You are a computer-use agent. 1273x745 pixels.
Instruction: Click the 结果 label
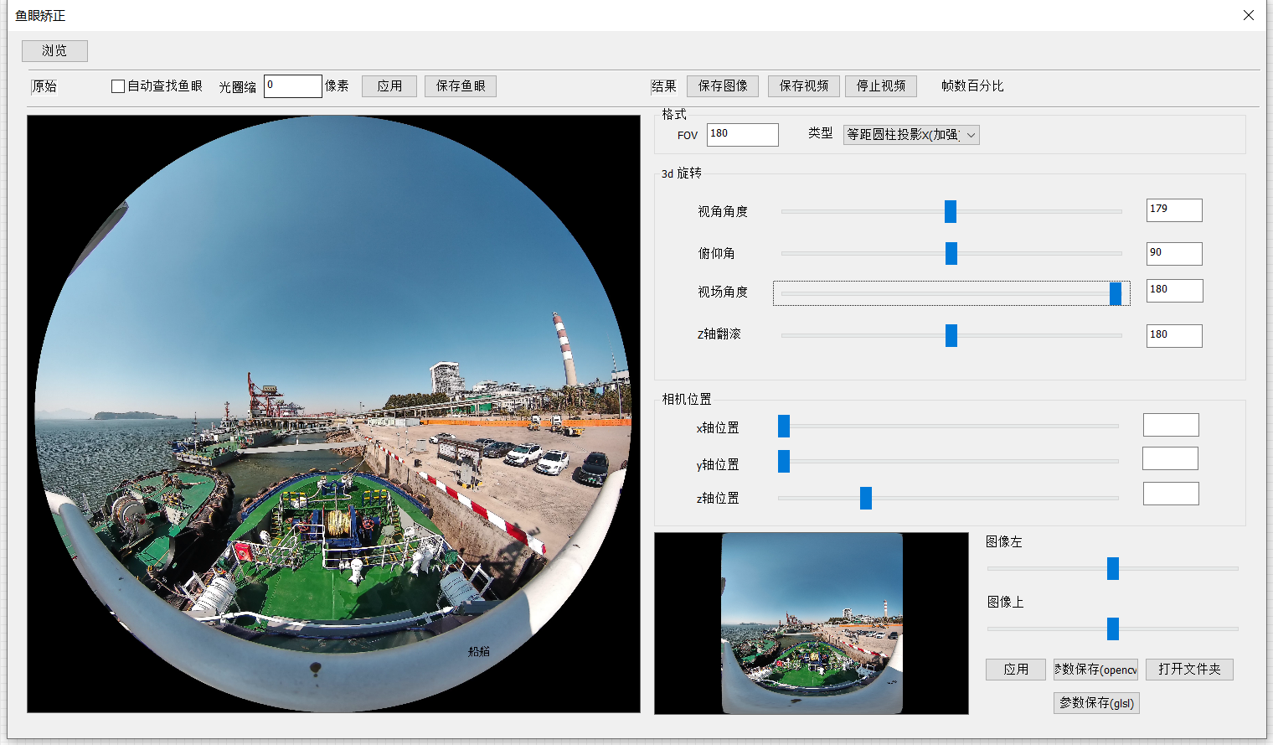[664, 86]
